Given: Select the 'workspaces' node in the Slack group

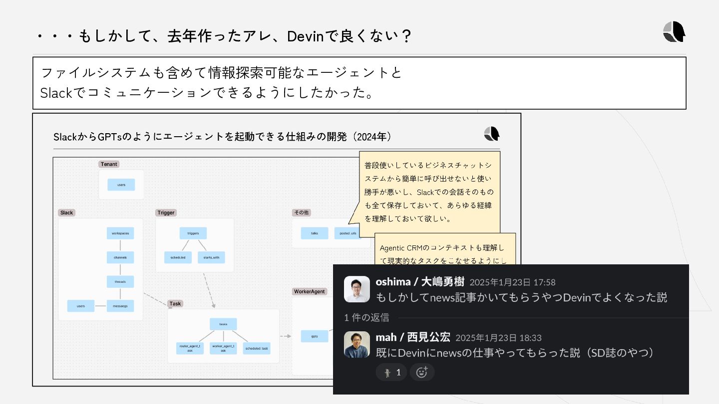Looking at the screenshot, I should coord(120,233).
